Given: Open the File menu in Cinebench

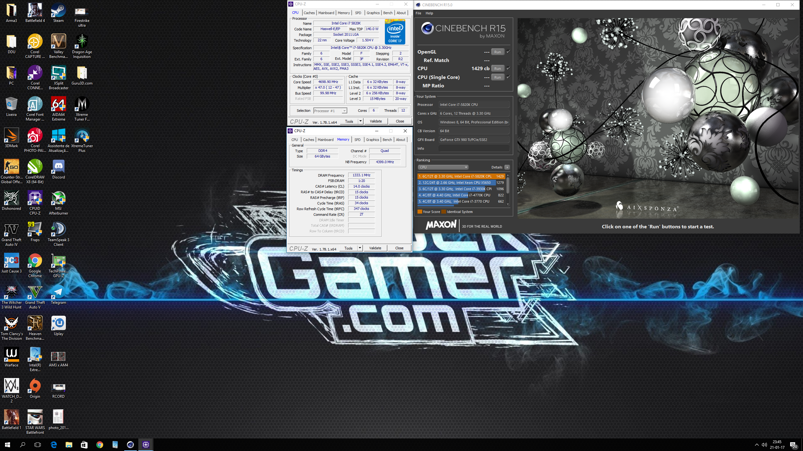Looking at the screenshot, I should tap(418, 13).
